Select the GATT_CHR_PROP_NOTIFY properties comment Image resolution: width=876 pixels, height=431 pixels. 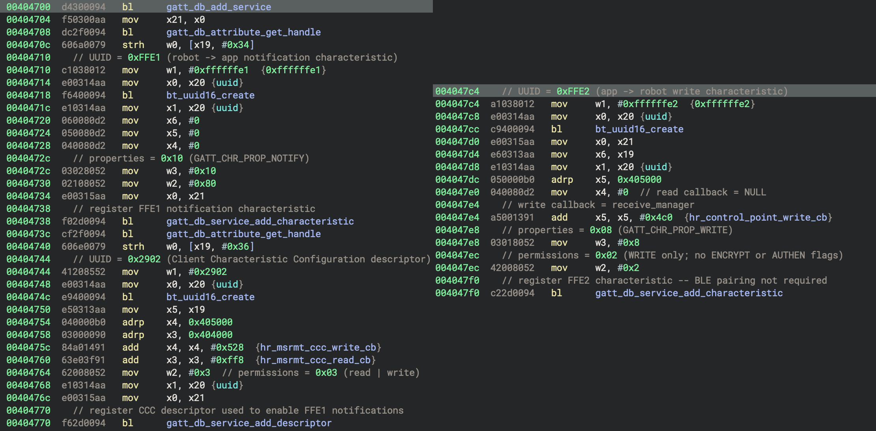tap(191, 158)
